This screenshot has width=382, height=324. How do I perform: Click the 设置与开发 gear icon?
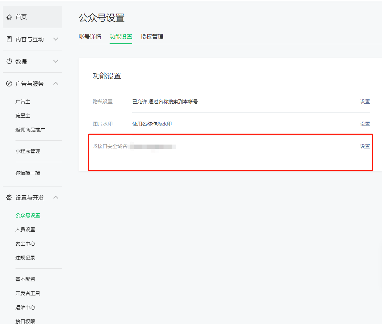(x=10, y=197)
